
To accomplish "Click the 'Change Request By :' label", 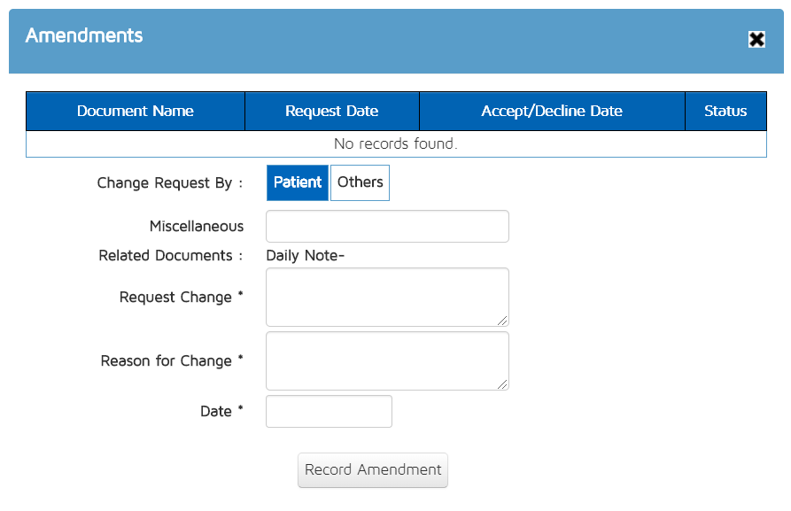I will point(170,183).
